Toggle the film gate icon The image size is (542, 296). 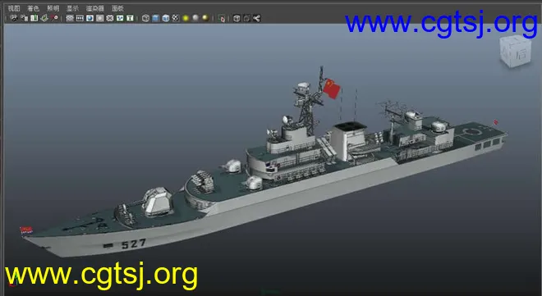tap(80, 18)
